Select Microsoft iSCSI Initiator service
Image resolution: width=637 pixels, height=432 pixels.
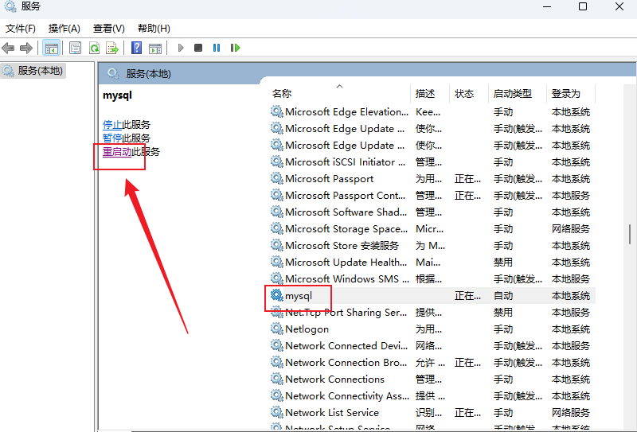click(x=432, y=162)
